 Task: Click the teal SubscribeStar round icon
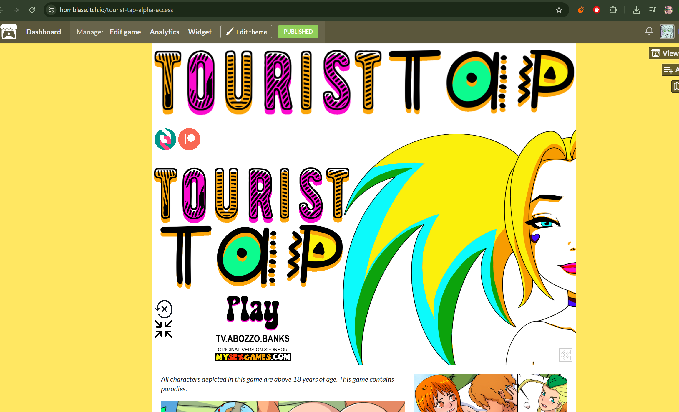point(165,139)
